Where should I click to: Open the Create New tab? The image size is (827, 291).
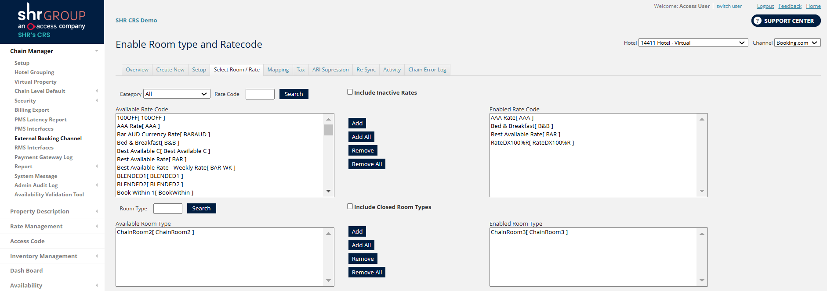click(x=170, y=70)
